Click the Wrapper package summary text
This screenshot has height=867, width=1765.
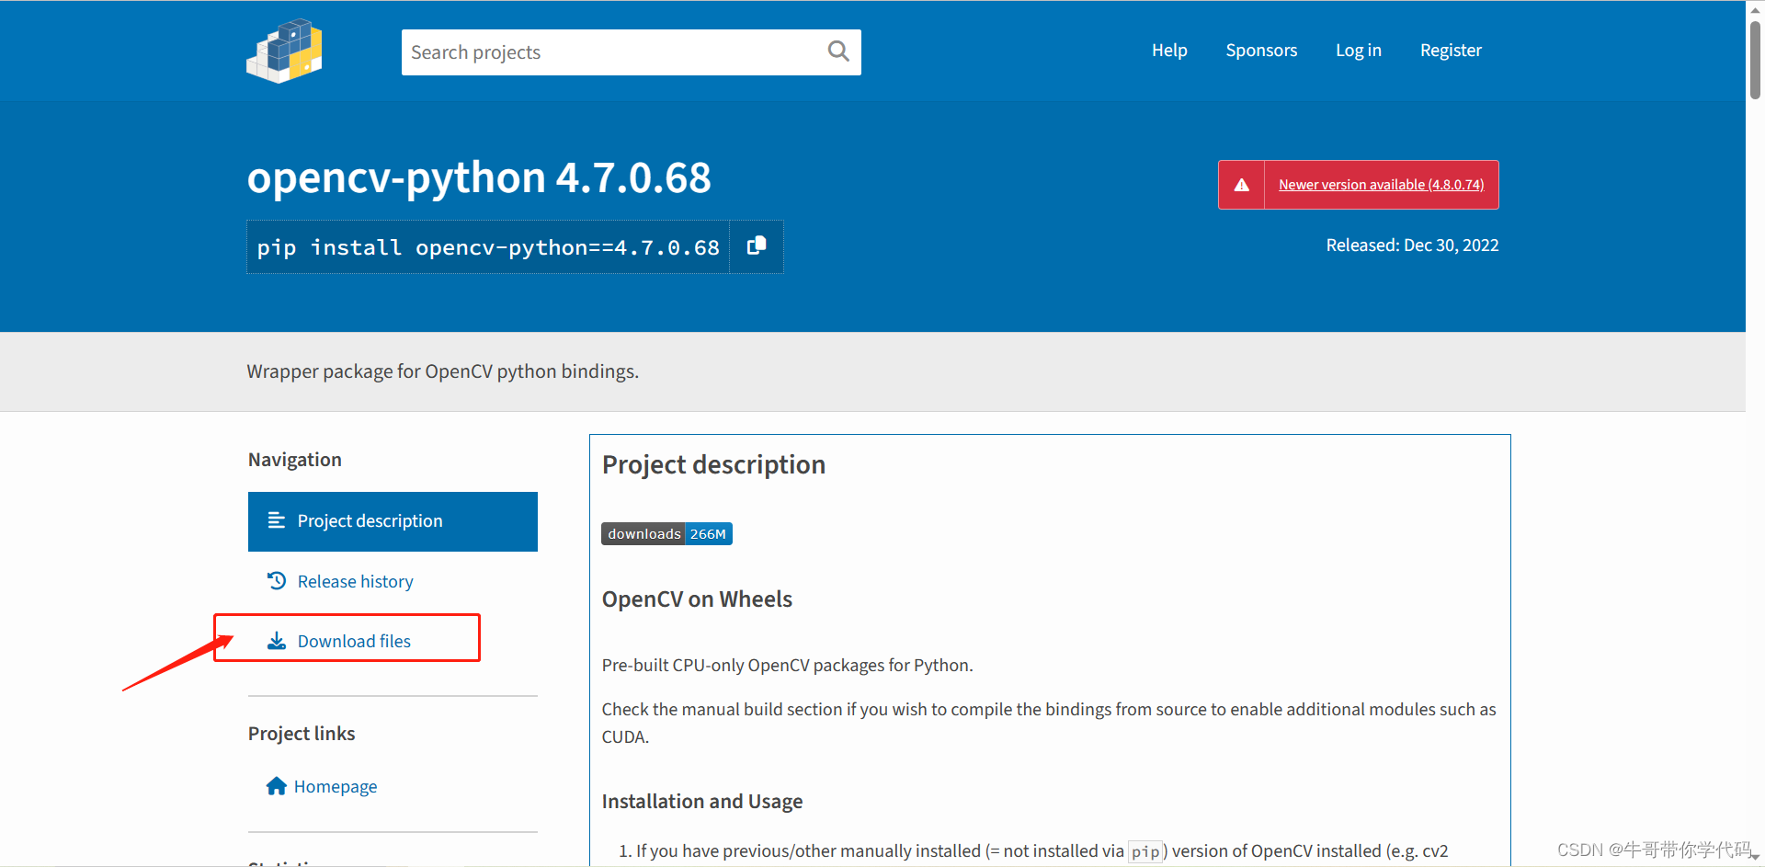click(443, 371)
